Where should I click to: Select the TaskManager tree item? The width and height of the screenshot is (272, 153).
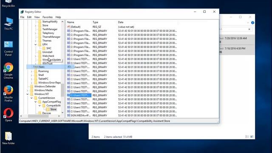(50, 29)
